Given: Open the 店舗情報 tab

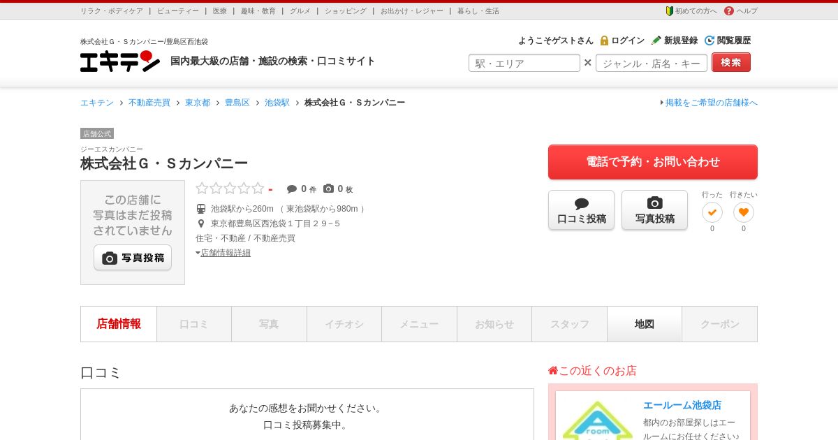Looking at the screenshot, I should point(119,324).
